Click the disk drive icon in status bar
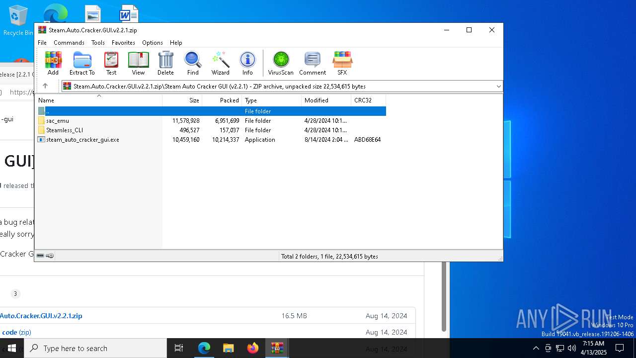Image resolution: width=636 pixels, height=358 pixels. [40, 256]
